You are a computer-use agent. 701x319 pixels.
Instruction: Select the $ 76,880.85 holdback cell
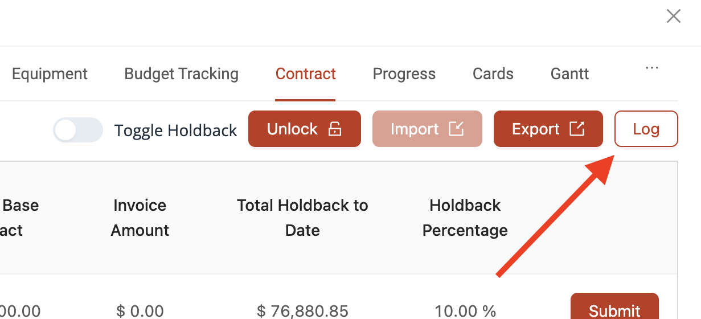[302, 310]
